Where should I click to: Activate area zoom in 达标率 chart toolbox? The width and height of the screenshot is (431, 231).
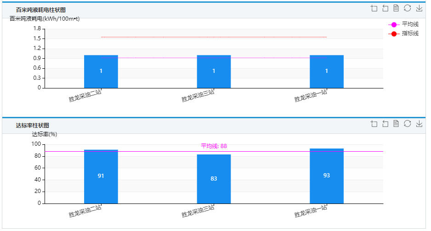pyautogui.click(x=374, y=124)
